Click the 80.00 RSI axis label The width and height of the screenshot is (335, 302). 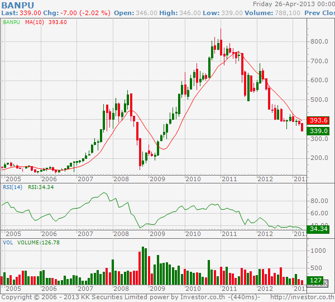pyautogui.click(x=319, y=201)
